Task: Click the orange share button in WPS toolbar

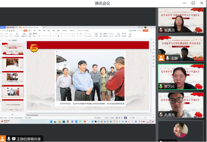Action: (x=146, y=30)
